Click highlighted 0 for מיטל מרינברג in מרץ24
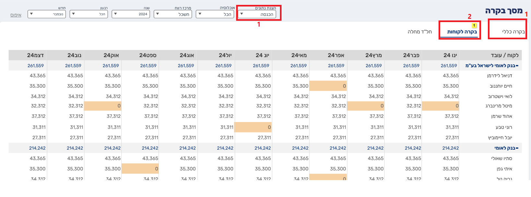The image size is (531, 197). pos(366,106)
